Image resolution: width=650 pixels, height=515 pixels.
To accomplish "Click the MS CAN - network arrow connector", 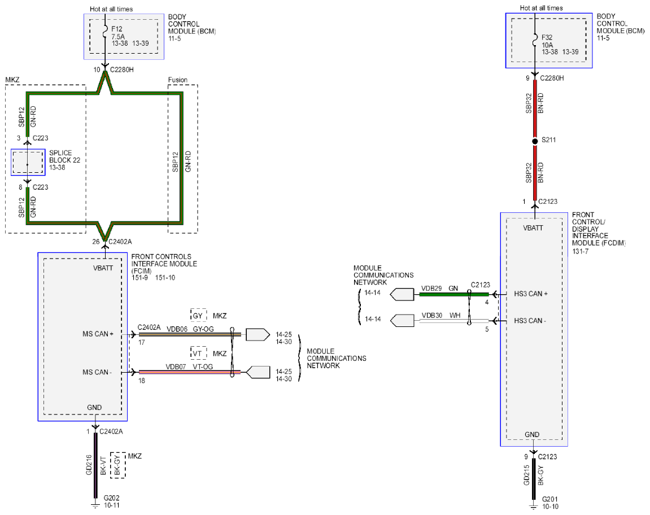I will [258, 372].
